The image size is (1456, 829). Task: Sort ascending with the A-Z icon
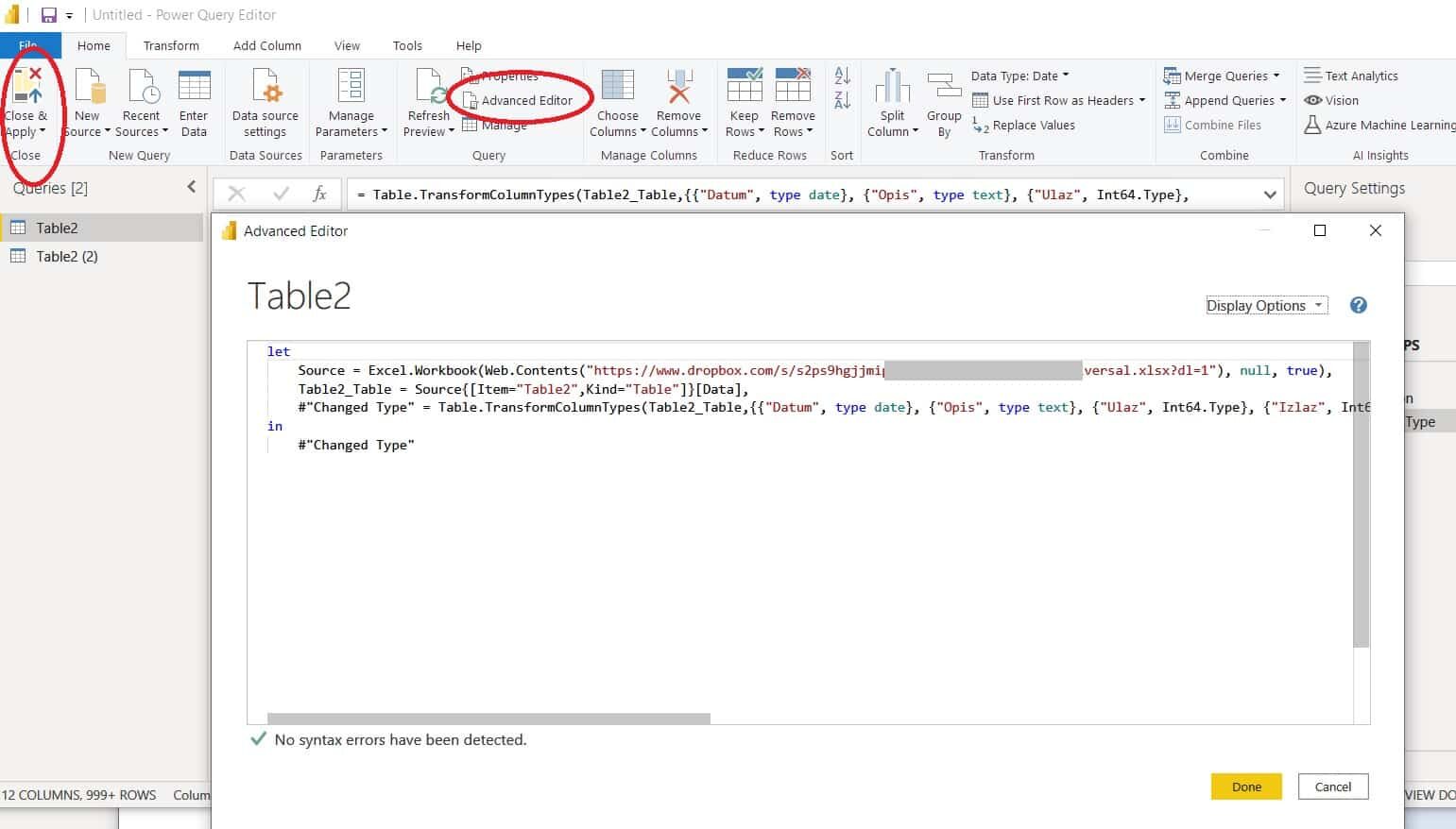pos(842,75)
